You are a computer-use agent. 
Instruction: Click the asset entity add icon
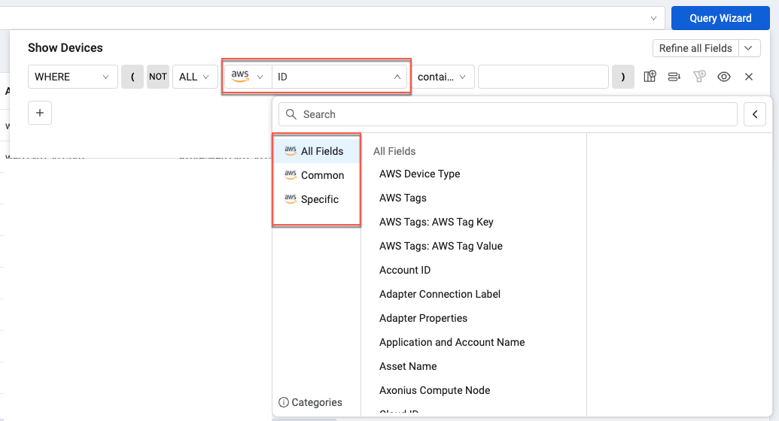(650, 77)
